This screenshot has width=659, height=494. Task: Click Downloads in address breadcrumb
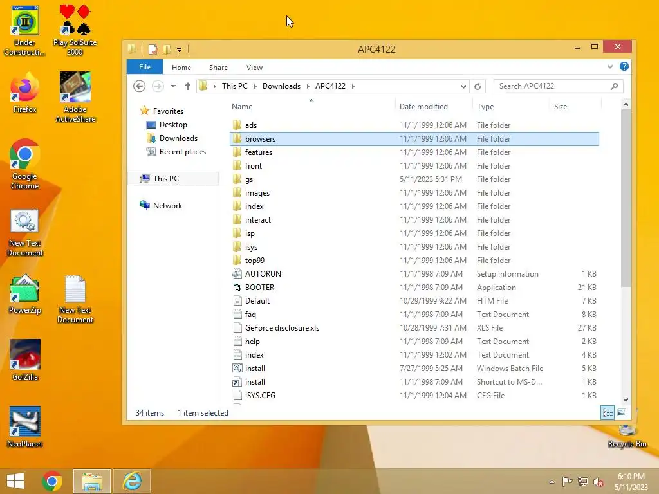click(281, 86)
